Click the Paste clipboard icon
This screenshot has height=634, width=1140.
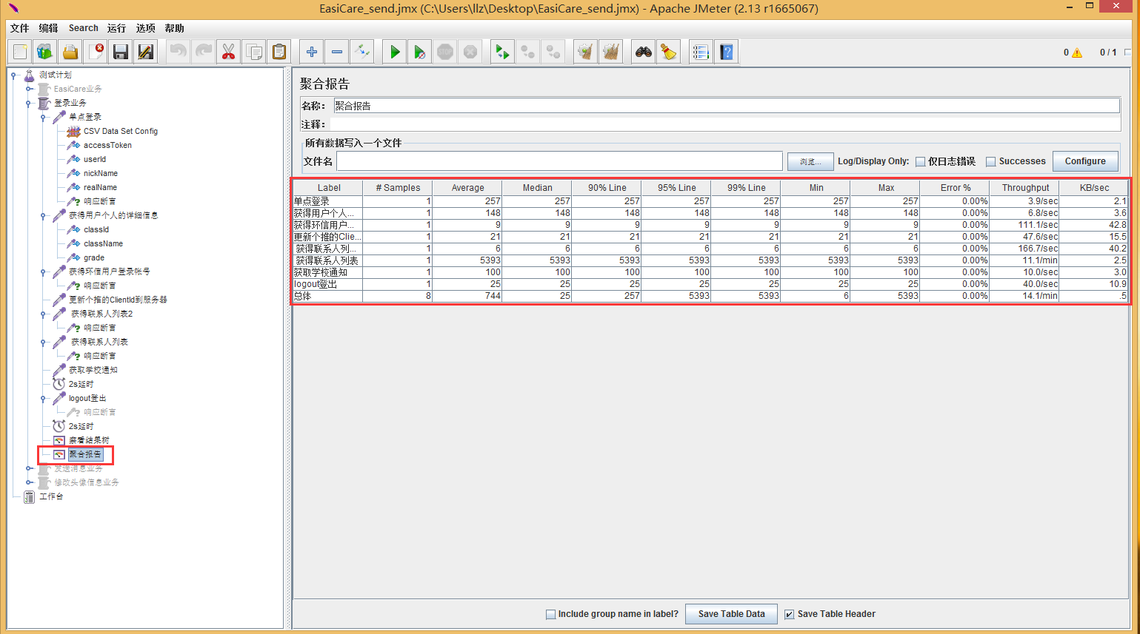[279, 52]
